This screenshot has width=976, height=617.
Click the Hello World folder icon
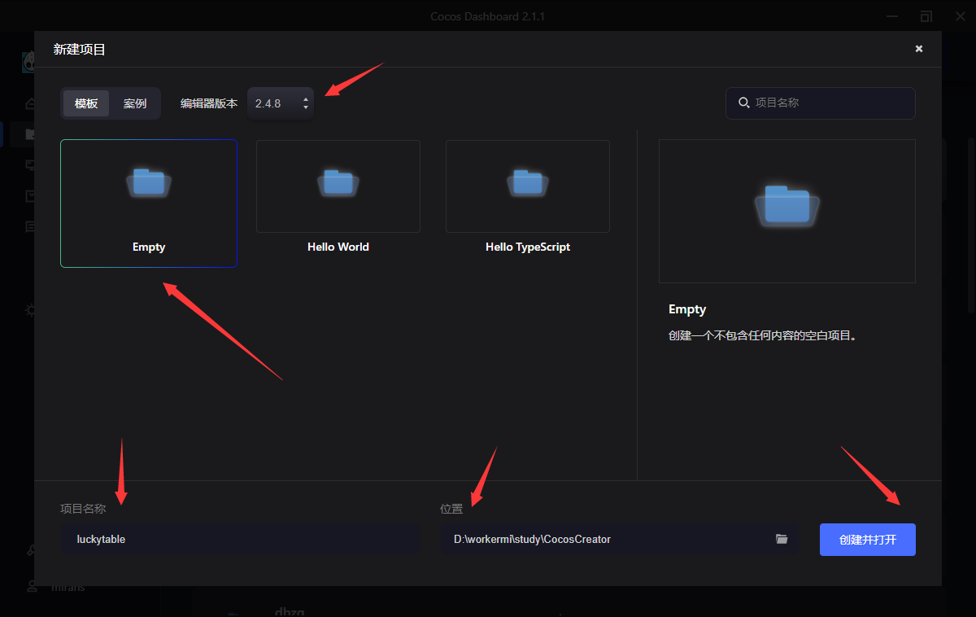(338, 182)
